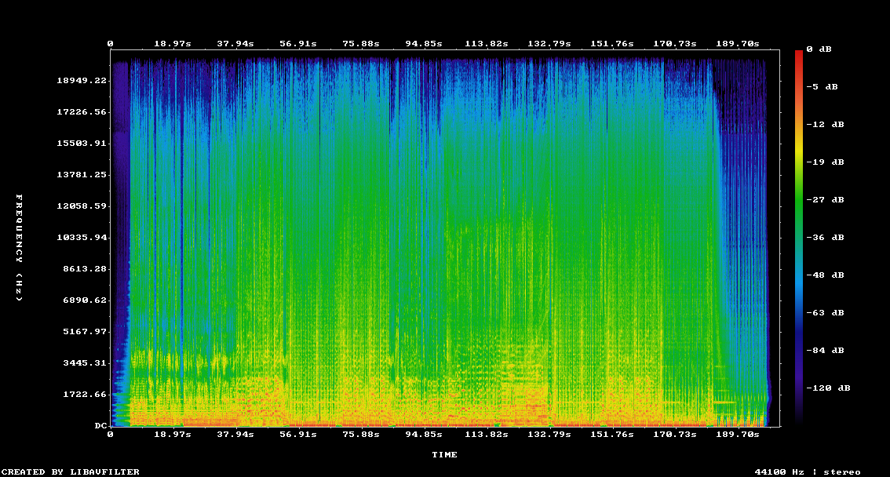Select the 18.97s marker on top time axis
The width and height of the screenshot is (890, 477).
[172, 43]
